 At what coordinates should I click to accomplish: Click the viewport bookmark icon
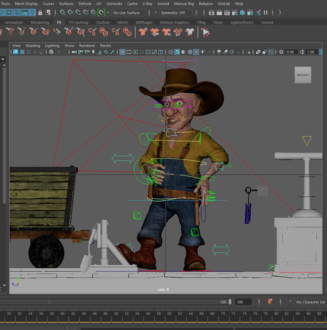(93, 52)
